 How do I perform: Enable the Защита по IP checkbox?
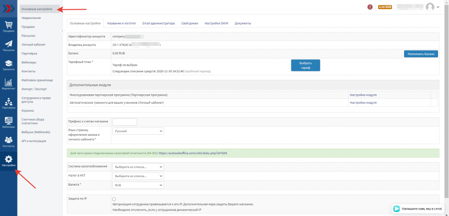(114, 199)
